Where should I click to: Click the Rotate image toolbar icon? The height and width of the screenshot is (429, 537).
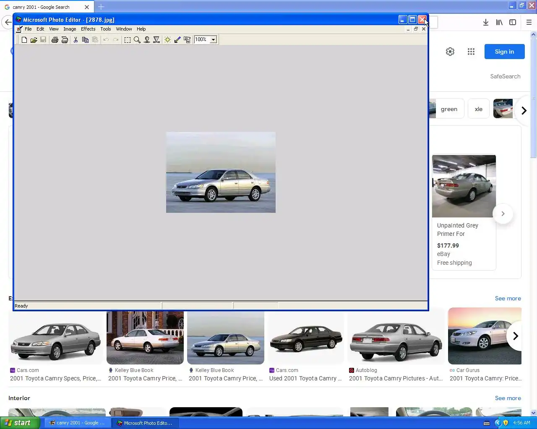point(187,40)
